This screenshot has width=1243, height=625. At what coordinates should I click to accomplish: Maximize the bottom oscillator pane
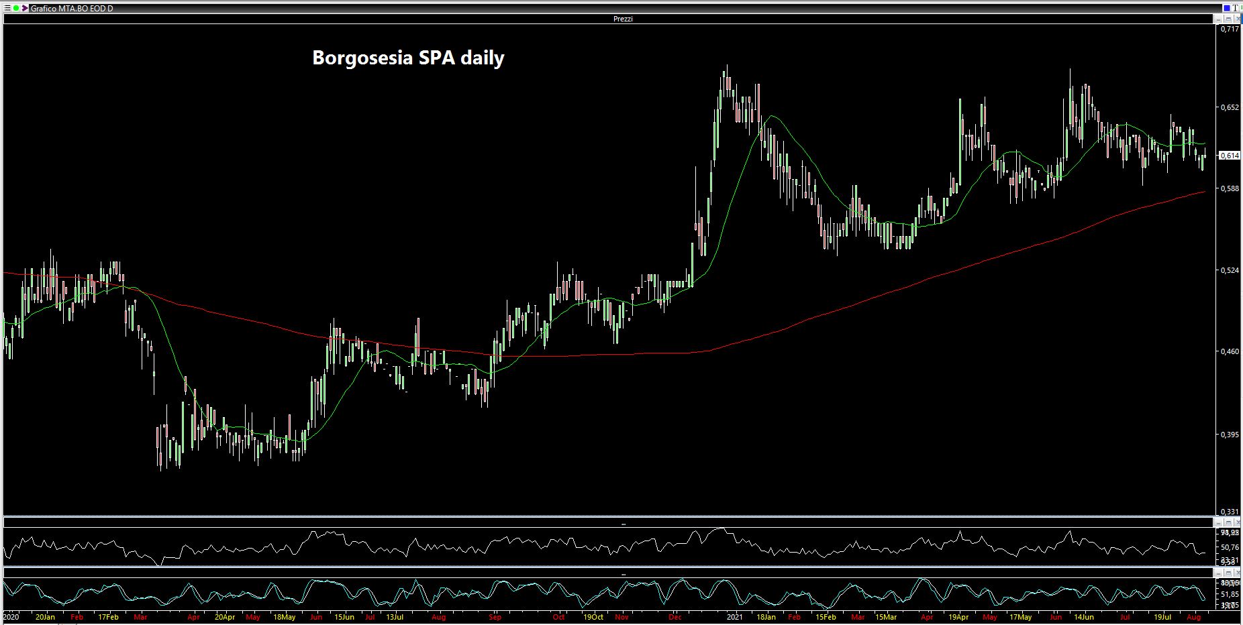click(x=1229, y=573)
